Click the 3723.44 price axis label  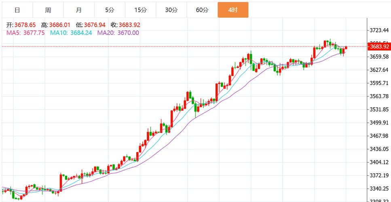tap(379, 30)
